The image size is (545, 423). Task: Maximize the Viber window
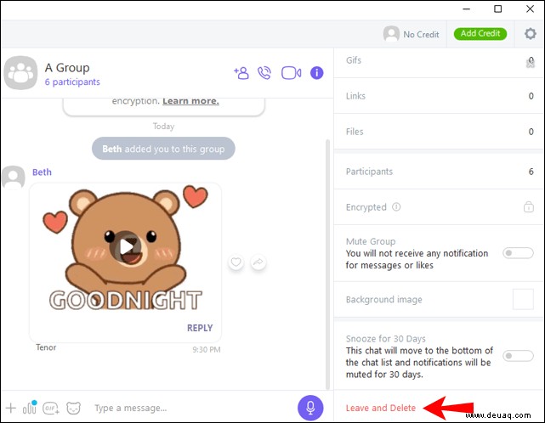tap(497, 9)
